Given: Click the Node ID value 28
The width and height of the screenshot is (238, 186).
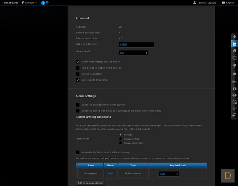Looking at the screenshot, I should (120, 27).
